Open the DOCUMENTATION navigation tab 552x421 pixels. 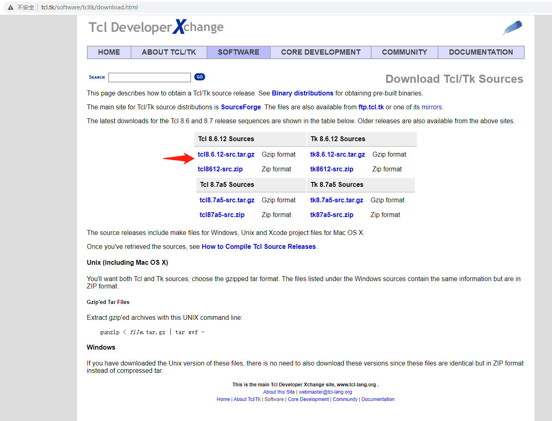[481, 52]
